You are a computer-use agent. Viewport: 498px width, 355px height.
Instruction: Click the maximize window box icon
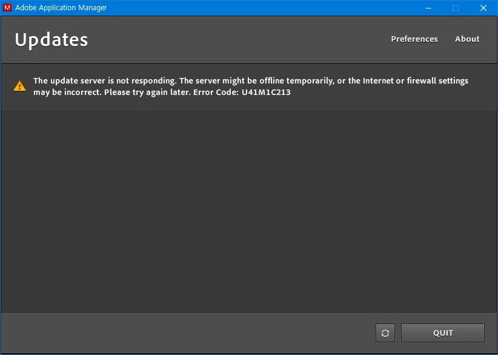coord(456,8)
